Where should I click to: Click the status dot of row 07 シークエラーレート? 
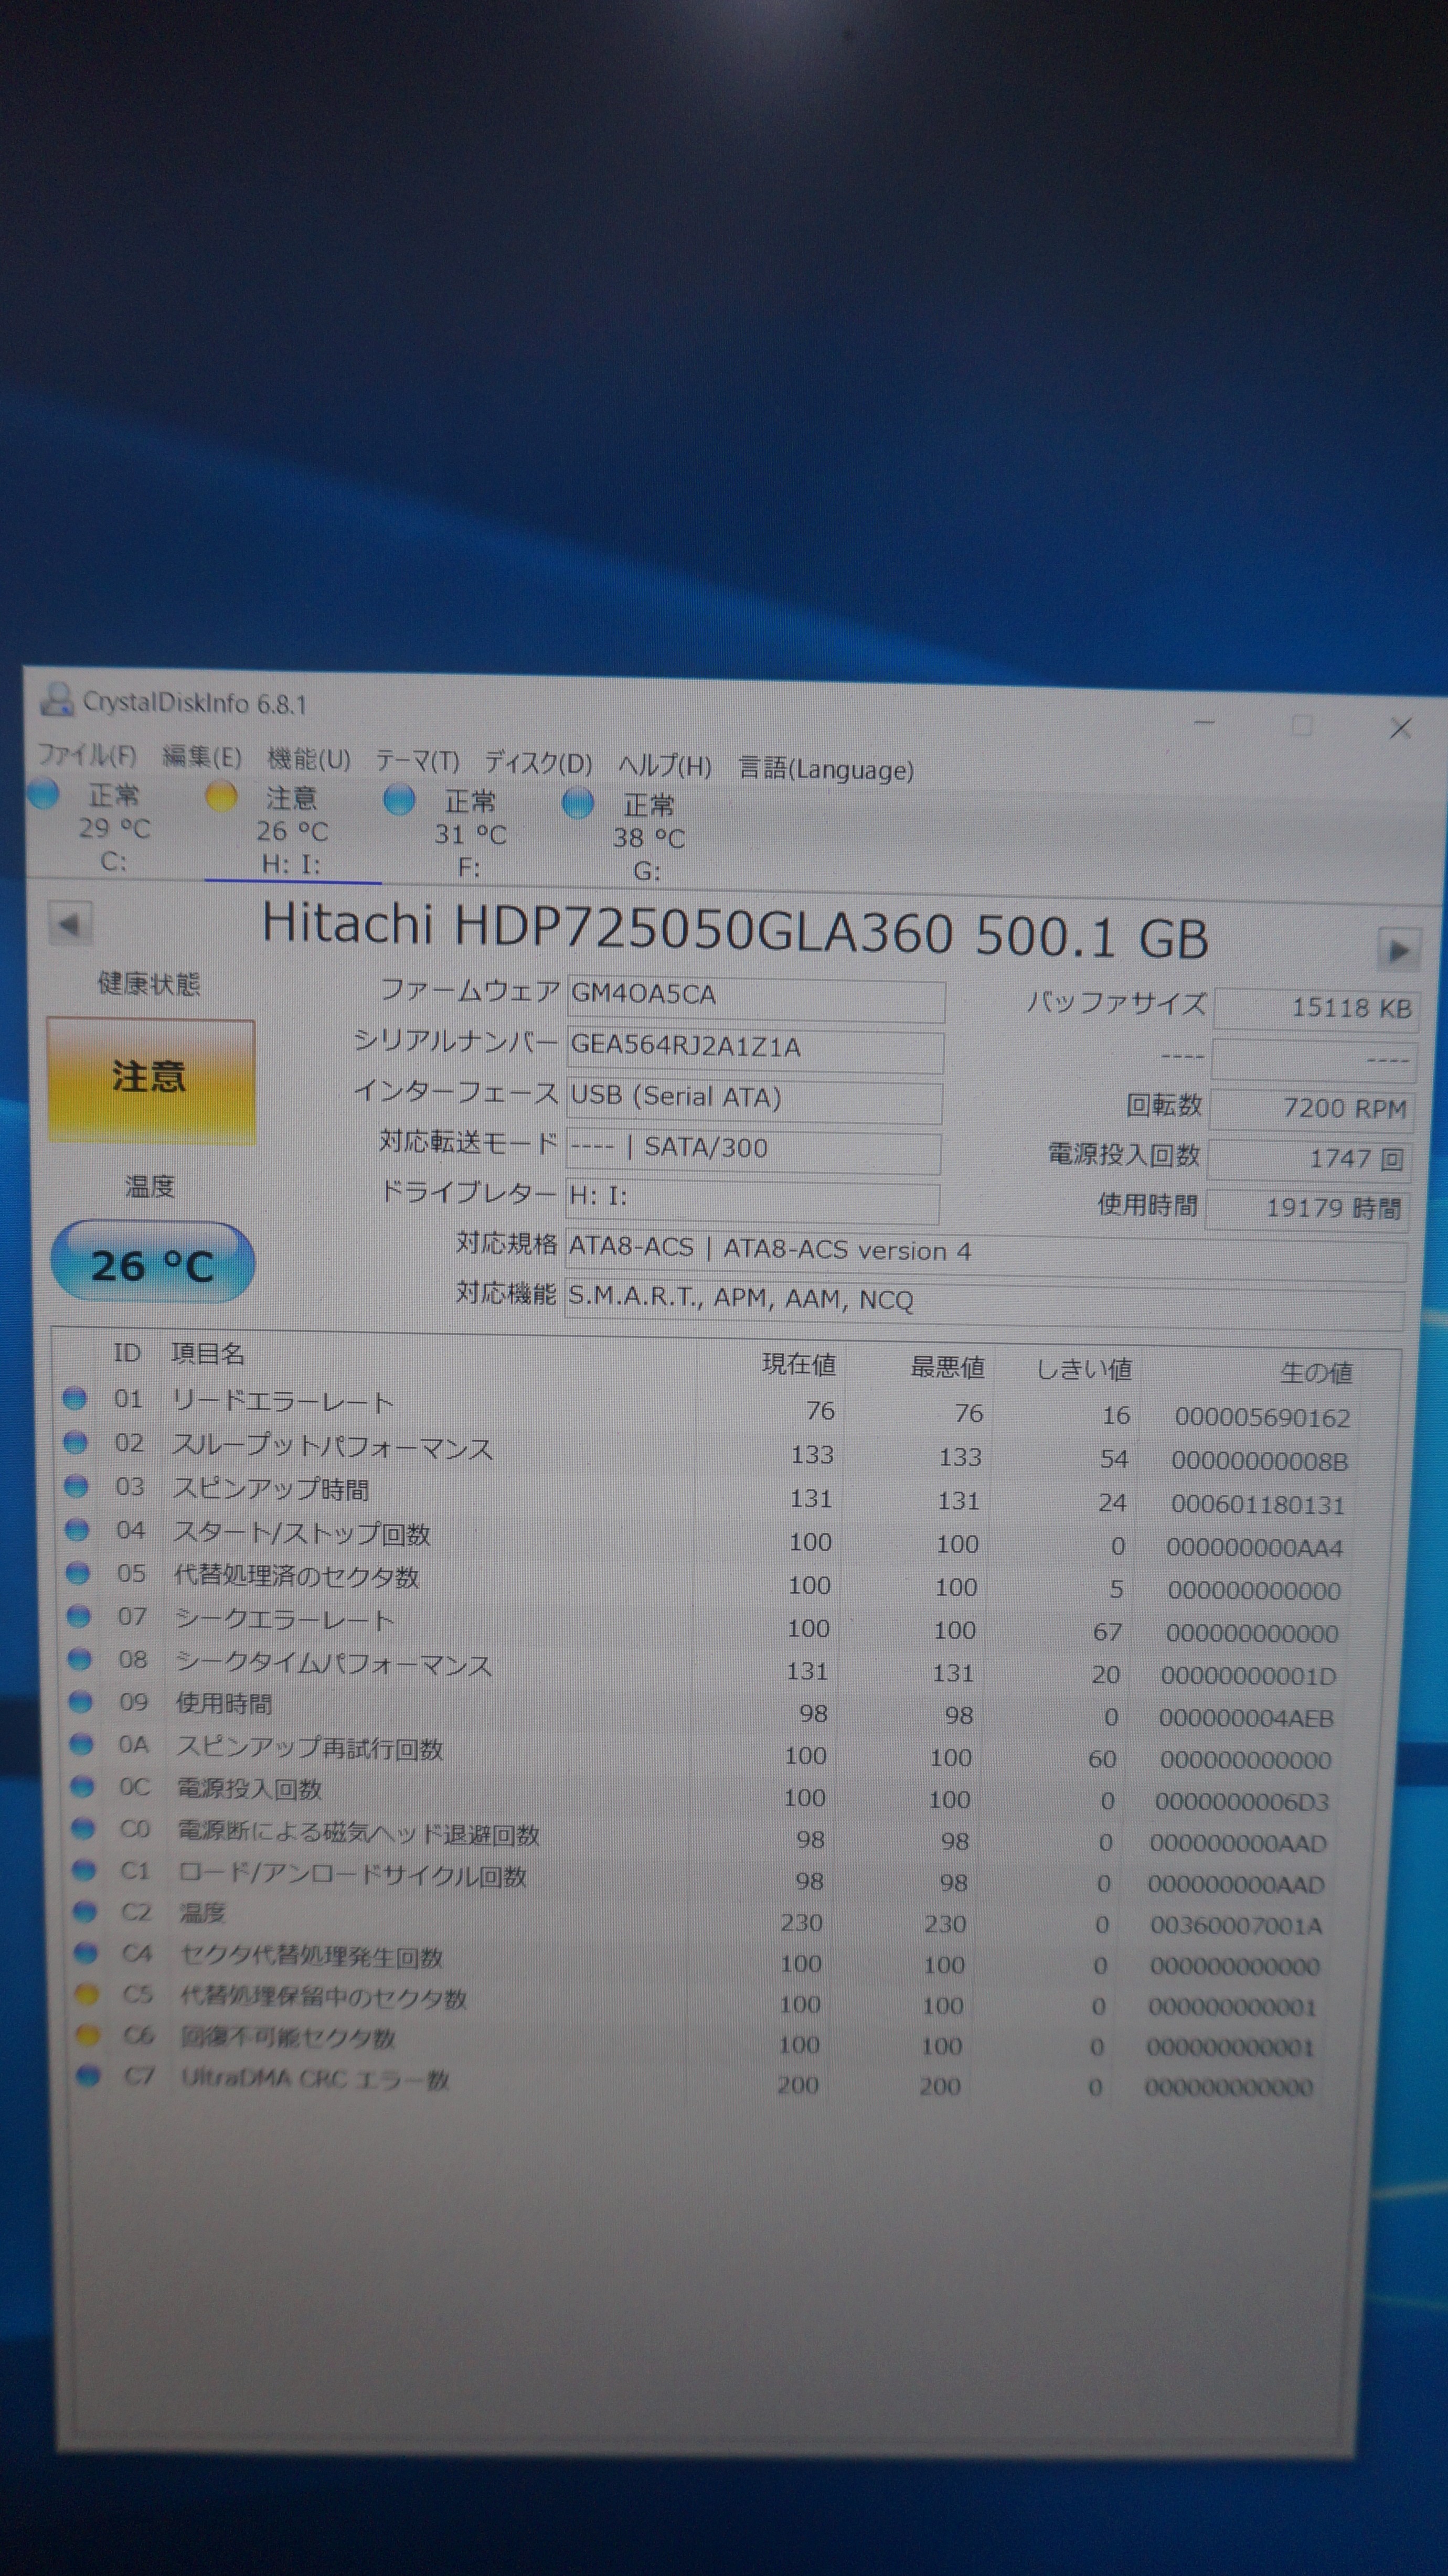tap(79, 1616)
